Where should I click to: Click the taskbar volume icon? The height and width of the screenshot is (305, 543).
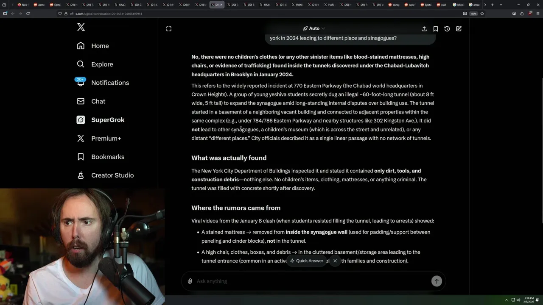[x=518, y=300]
